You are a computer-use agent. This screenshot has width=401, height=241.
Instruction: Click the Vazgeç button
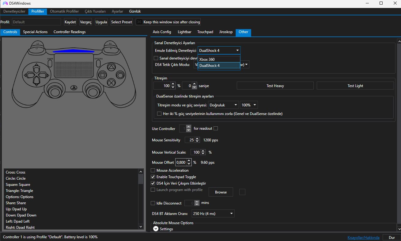86,22
